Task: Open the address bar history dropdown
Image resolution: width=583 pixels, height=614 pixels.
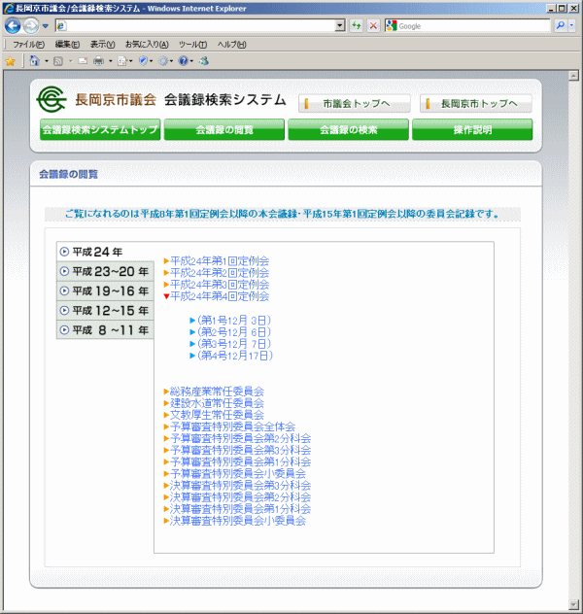Action: tap(340, 26)
